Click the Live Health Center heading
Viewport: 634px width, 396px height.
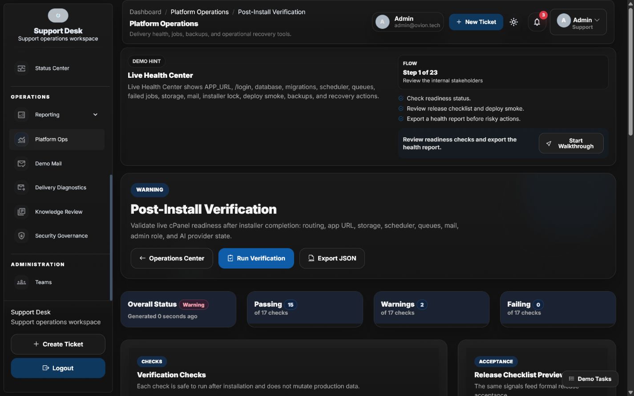pyautogui.click(x=160, y=76)
